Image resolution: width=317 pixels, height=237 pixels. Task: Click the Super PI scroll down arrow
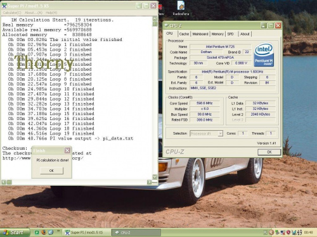point(155,176)
